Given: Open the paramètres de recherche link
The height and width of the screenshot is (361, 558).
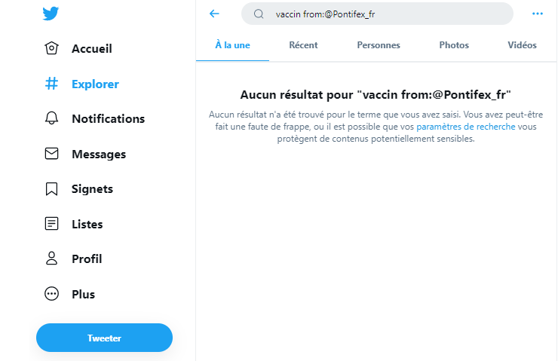Looking at the screenshot, I should [466, 127].
